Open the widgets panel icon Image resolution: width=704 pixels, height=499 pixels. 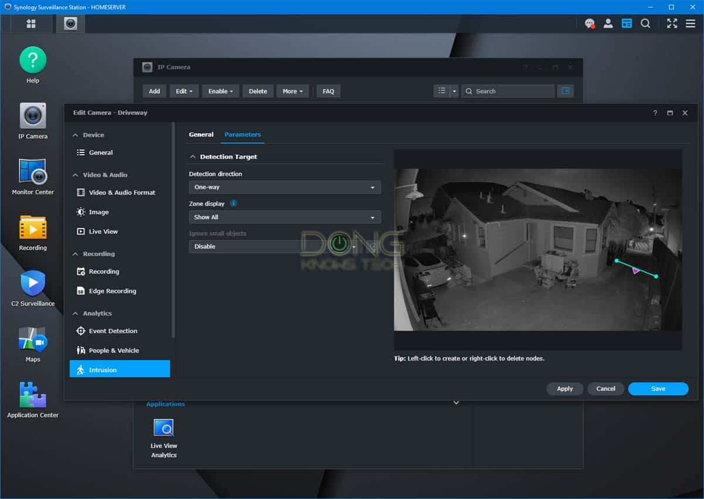pyautogui.click(x=627, y=23)
